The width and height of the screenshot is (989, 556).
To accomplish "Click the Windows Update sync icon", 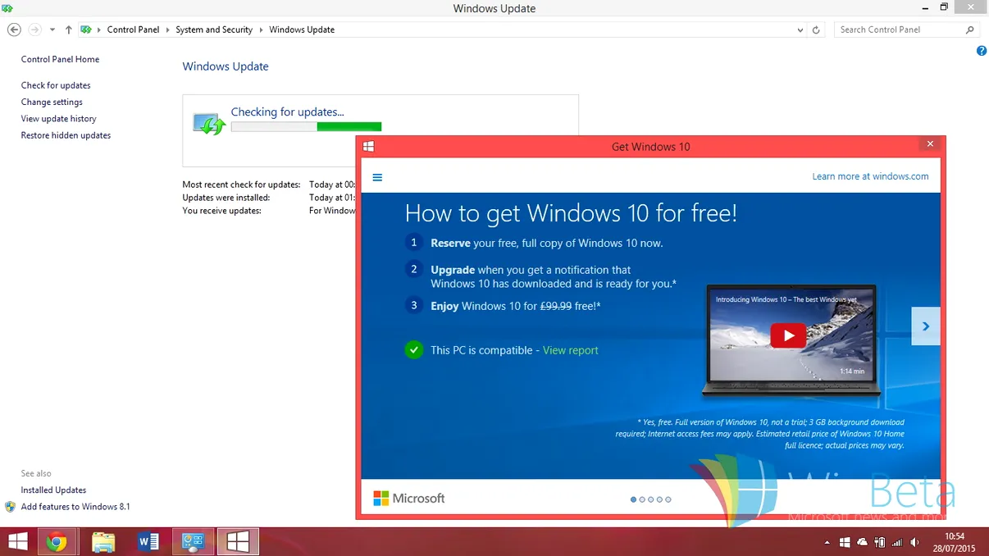I will [x=209, y=123].
